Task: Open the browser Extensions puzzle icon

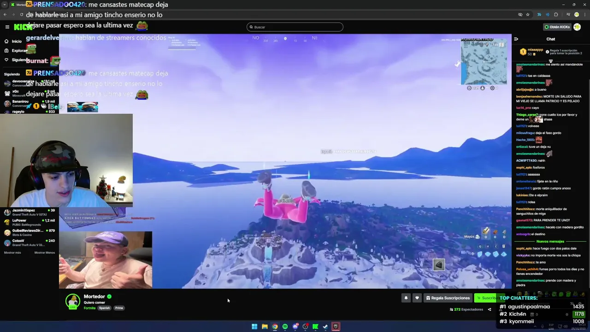Action: (x=556, y=15)
